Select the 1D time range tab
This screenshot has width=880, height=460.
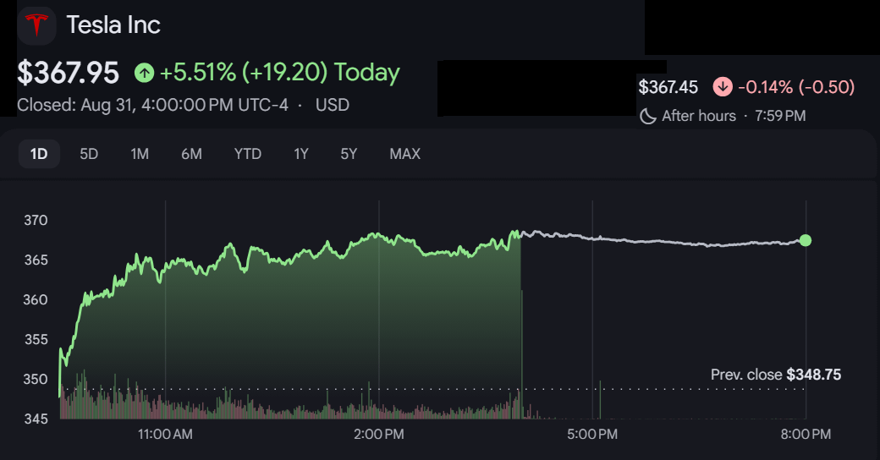[x=39, y=154]
